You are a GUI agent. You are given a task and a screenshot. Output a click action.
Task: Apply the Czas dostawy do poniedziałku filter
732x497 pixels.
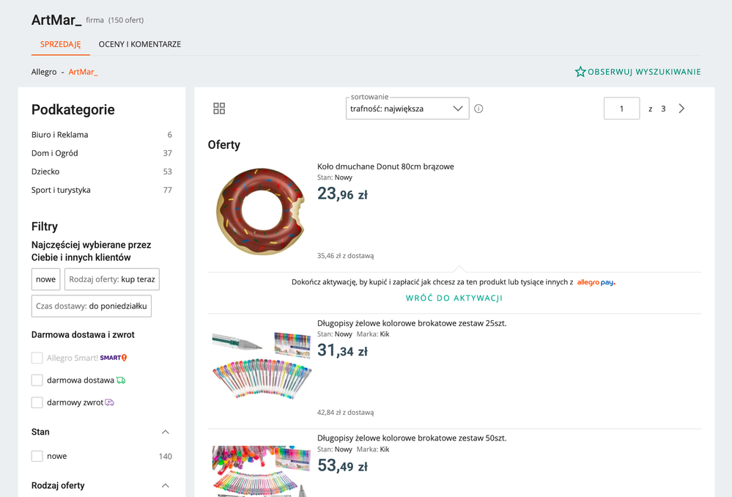(x=92, y=306)
